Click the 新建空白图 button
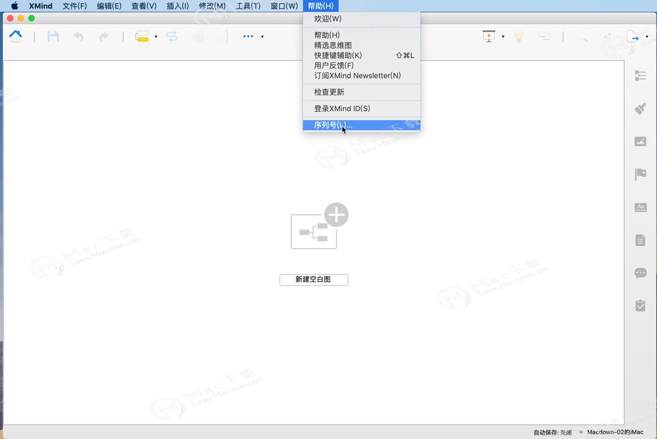This screenshot has height=439, width=657. pyautogui.click(x=314, y=280)
